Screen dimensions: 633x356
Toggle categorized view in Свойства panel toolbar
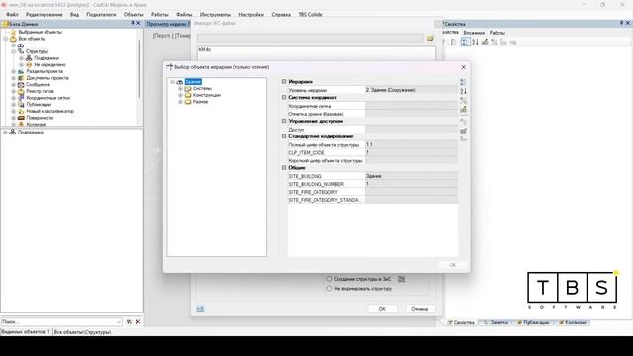pos(465,42)
